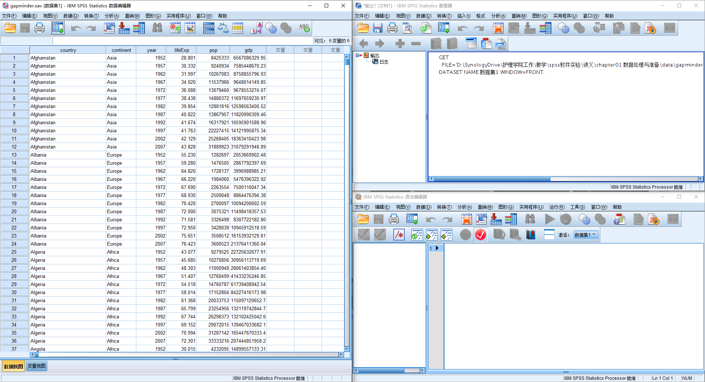Image resolution: width=705 pixels, height=382 pixels.
Task: Click the Viewer output horizontal scrollbar thumb
Action: click(492, 179)
